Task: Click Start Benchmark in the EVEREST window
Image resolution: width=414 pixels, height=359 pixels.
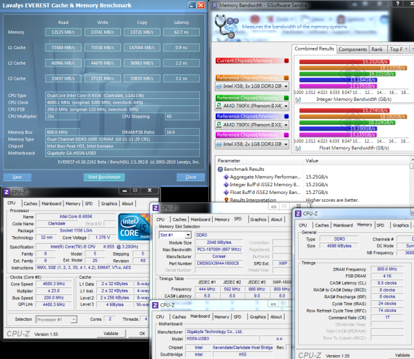Action: (104, 177)
